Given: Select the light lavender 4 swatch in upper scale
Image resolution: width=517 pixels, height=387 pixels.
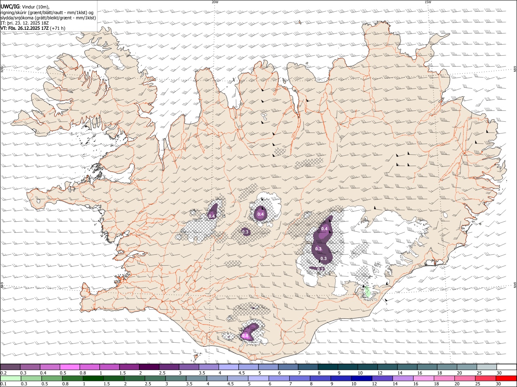Looking at the screenshot, I should click(x=228, y=367).
